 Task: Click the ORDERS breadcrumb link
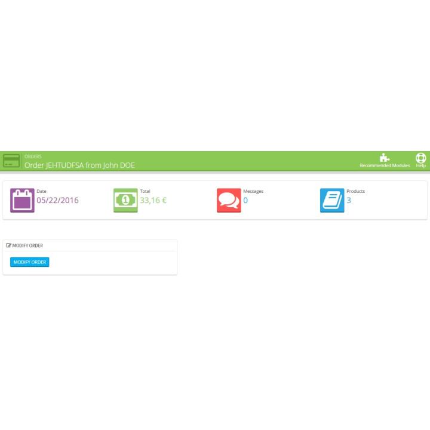pyautogui.click(x=33, y=156)
